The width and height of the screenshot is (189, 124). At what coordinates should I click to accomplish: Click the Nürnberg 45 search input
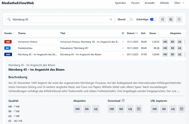point(59,19)
